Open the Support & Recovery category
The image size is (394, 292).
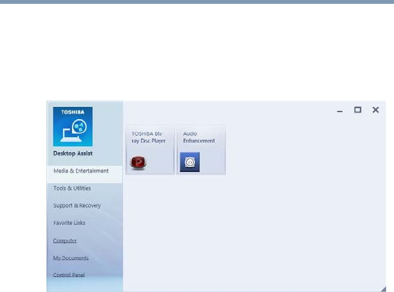point(77,206)
